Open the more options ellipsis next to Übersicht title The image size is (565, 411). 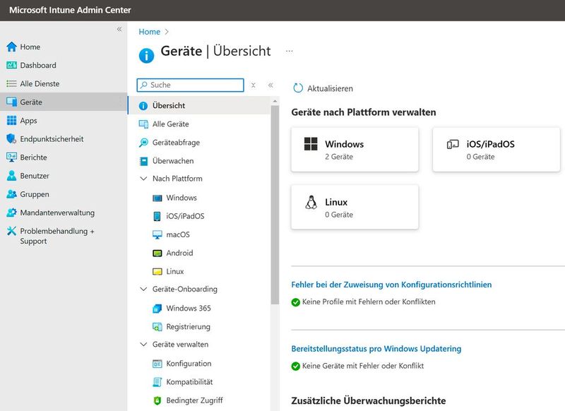pos(290,51)
